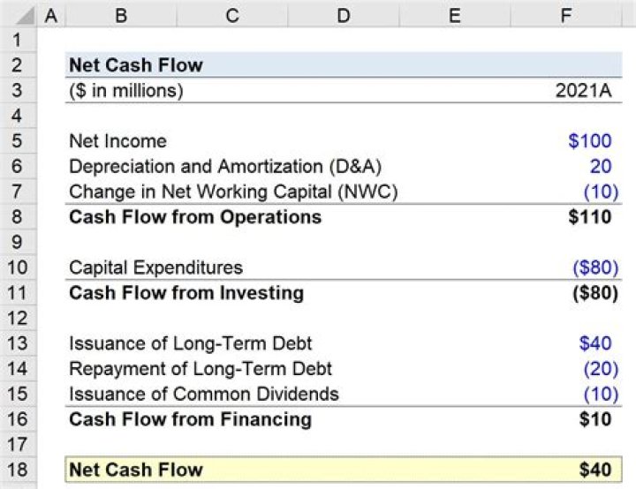Viewport: 636px width, 489px height.
Task: Click the yellow Net Cash Flow total $40
Action: click(595, 470)
